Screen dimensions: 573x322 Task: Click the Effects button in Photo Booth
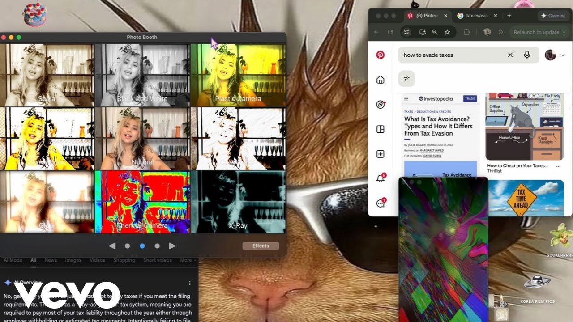point(261,246)
